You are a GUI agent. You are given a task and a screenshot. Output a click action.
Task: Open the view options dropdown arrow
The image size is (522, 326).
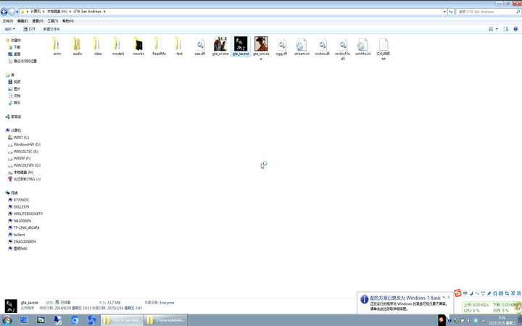pos(497,29)
